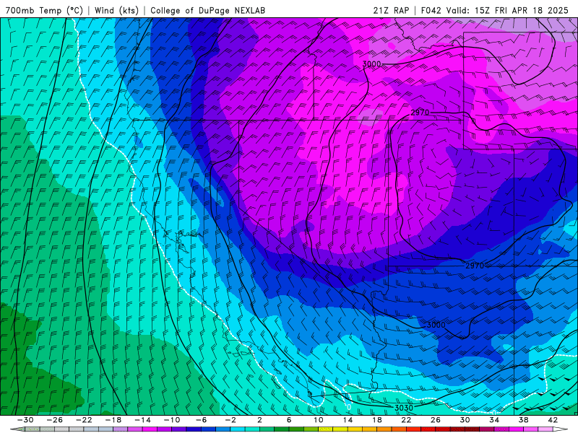Click the "-26" colorbar tick label
Screen dimensions: 578x433
55,420
